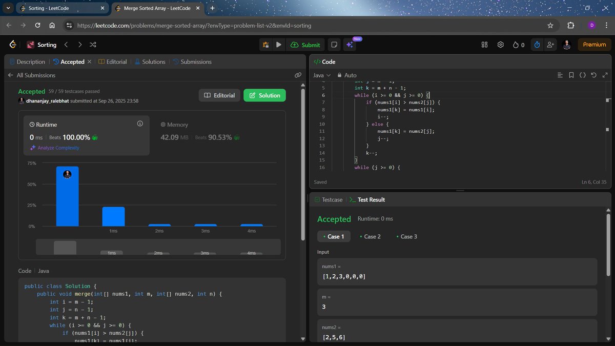Open the Java language dropdown
The image size is (615, 346).
click(322, 75)
